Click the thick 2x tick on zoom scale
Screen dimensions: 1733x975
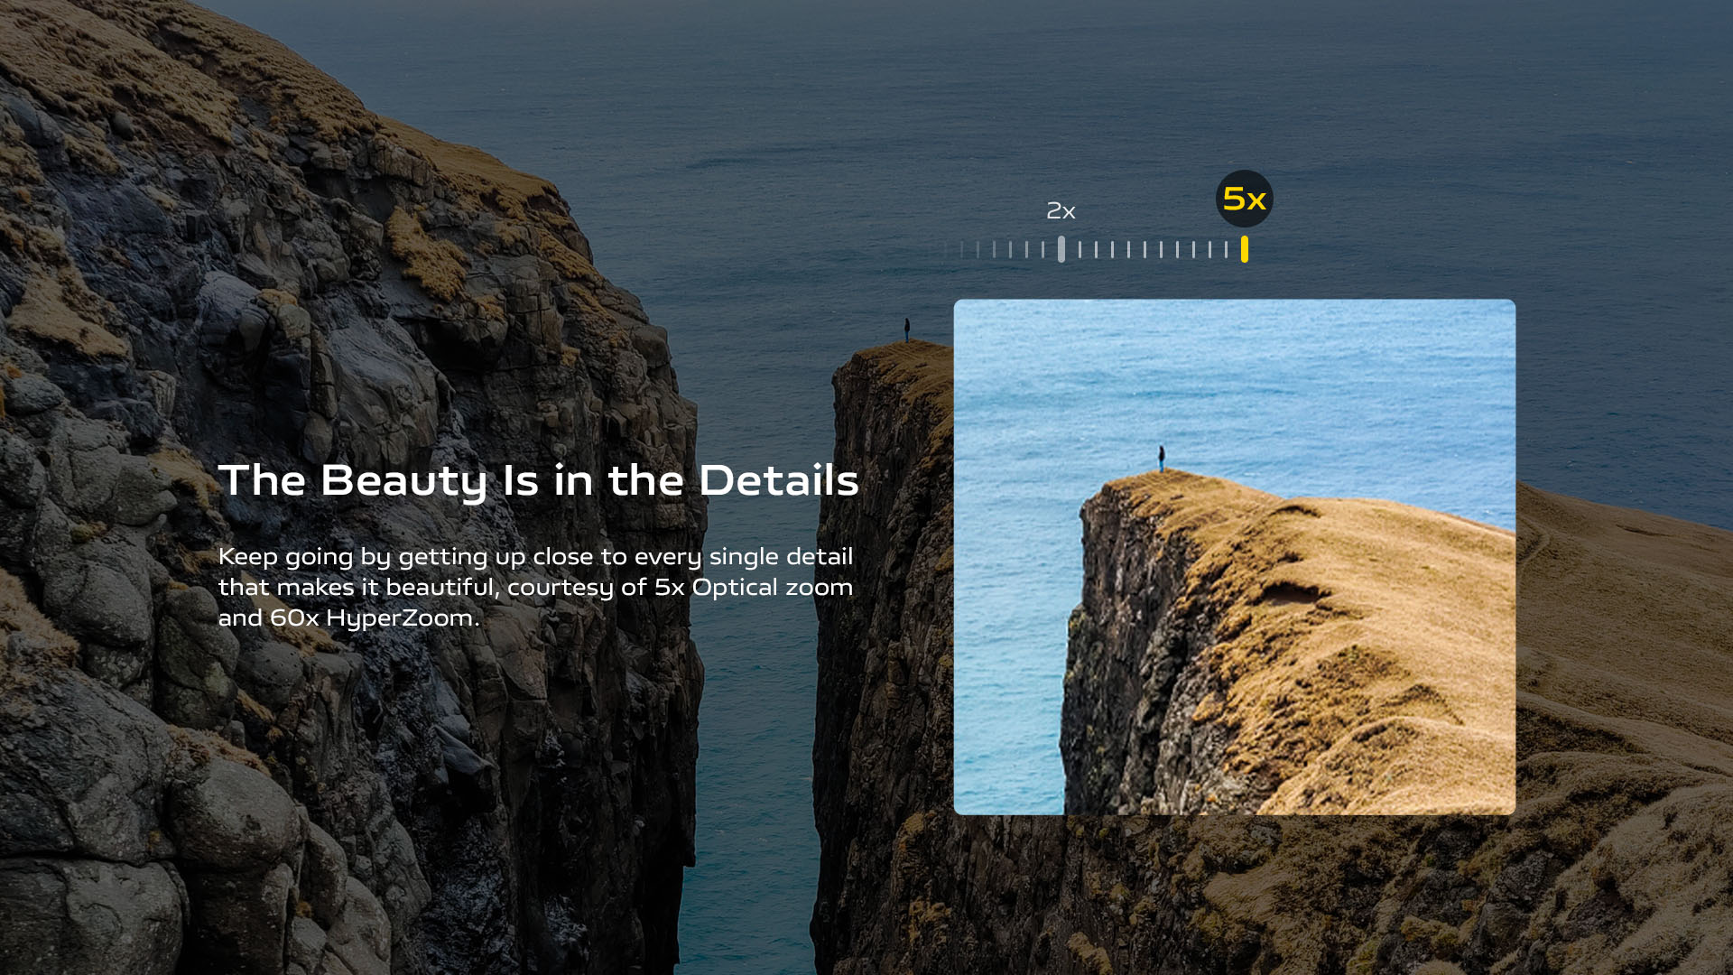(x=1061, y=249)
